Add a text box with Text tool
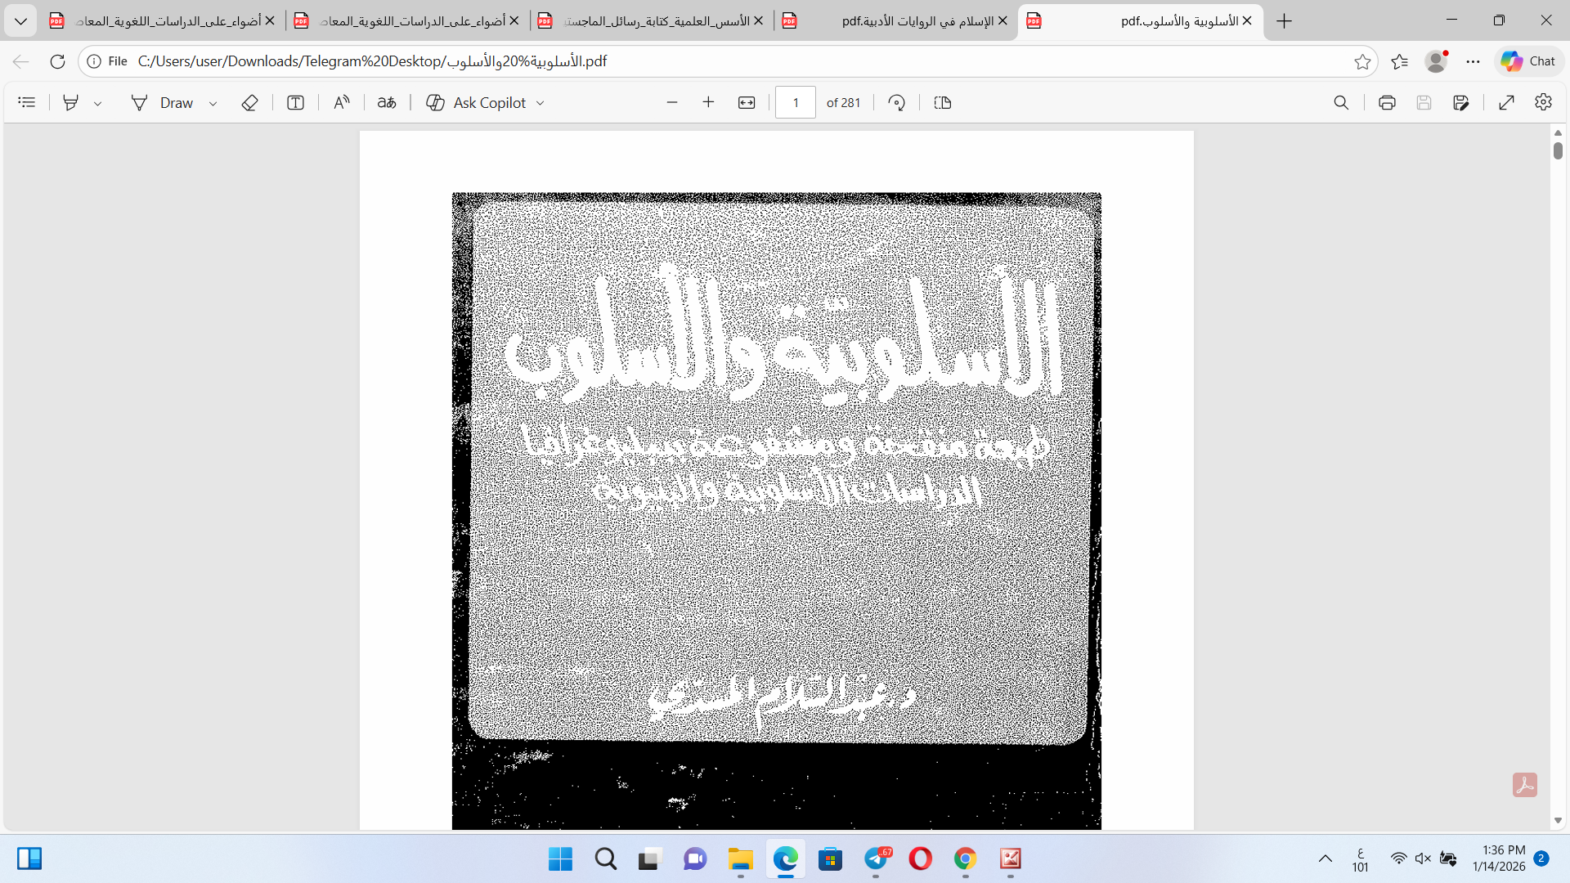Viewport: 1570px width, 883px height. 295,102
